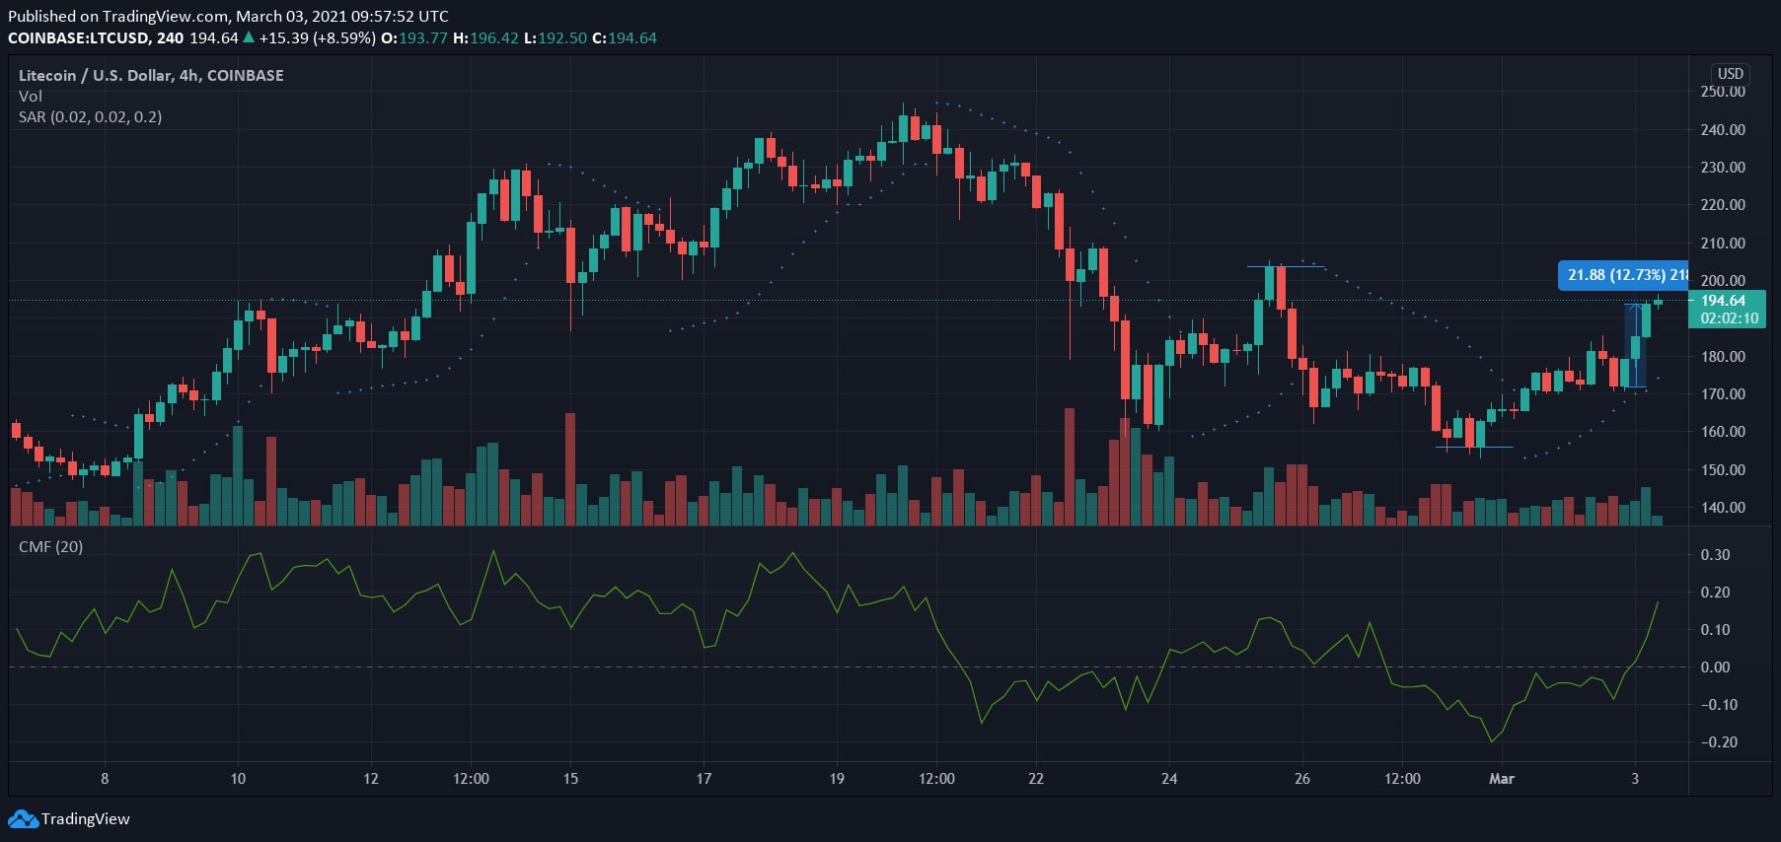Click the date label 24 on time axis

1169,778
